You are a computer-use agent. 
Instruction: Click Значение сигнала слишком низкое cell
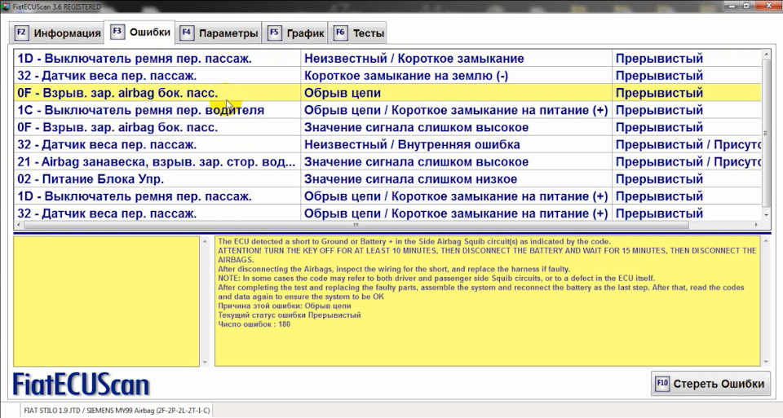coord(457,179)
